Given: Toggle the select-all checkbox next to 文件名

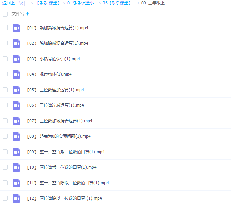Looking at the screenshot, I should pyautogui.click(x=5, y=14).
